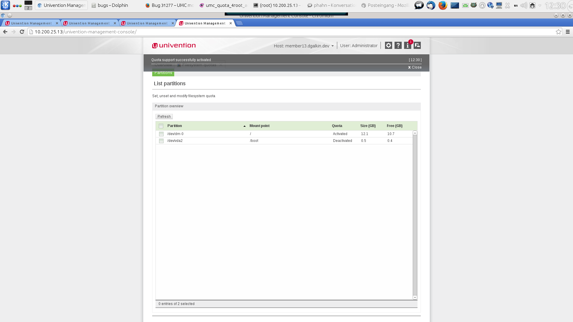The image size is (573, 322).
Task: Click the partition list vertical scrollbar
Action: tap(415, 215)
